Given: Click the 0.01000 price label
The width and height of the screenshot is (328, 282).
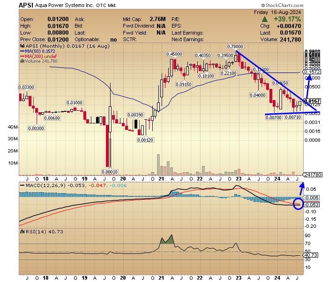Looking at the screenshot, I should click(x=75, y=103).
